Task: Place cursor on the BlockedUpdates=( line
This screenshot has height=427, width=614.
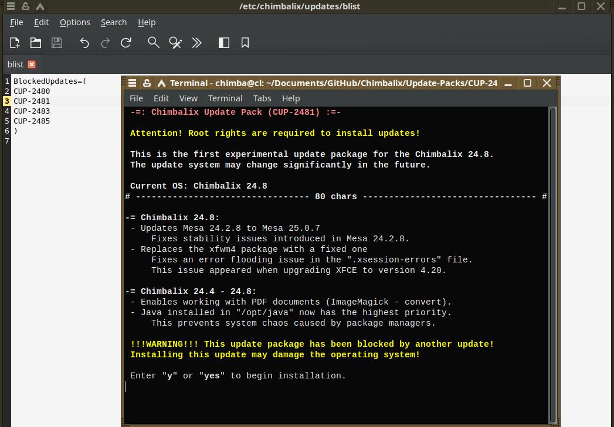Action: coord(50,81)
